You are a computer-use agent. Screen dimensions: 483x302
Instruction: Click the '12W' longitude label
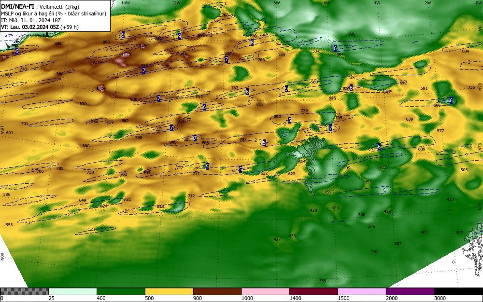pyautogui.click(x=176, y=3)
